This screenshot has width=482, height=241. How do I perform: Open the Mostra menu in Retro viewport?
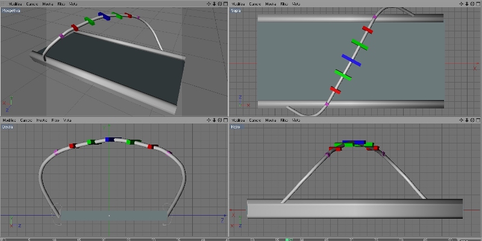(x=271, y=120)
